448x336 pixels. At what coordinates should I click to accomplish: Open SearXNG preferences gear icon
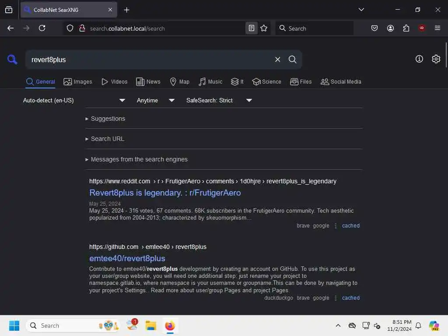click(436, 59)
